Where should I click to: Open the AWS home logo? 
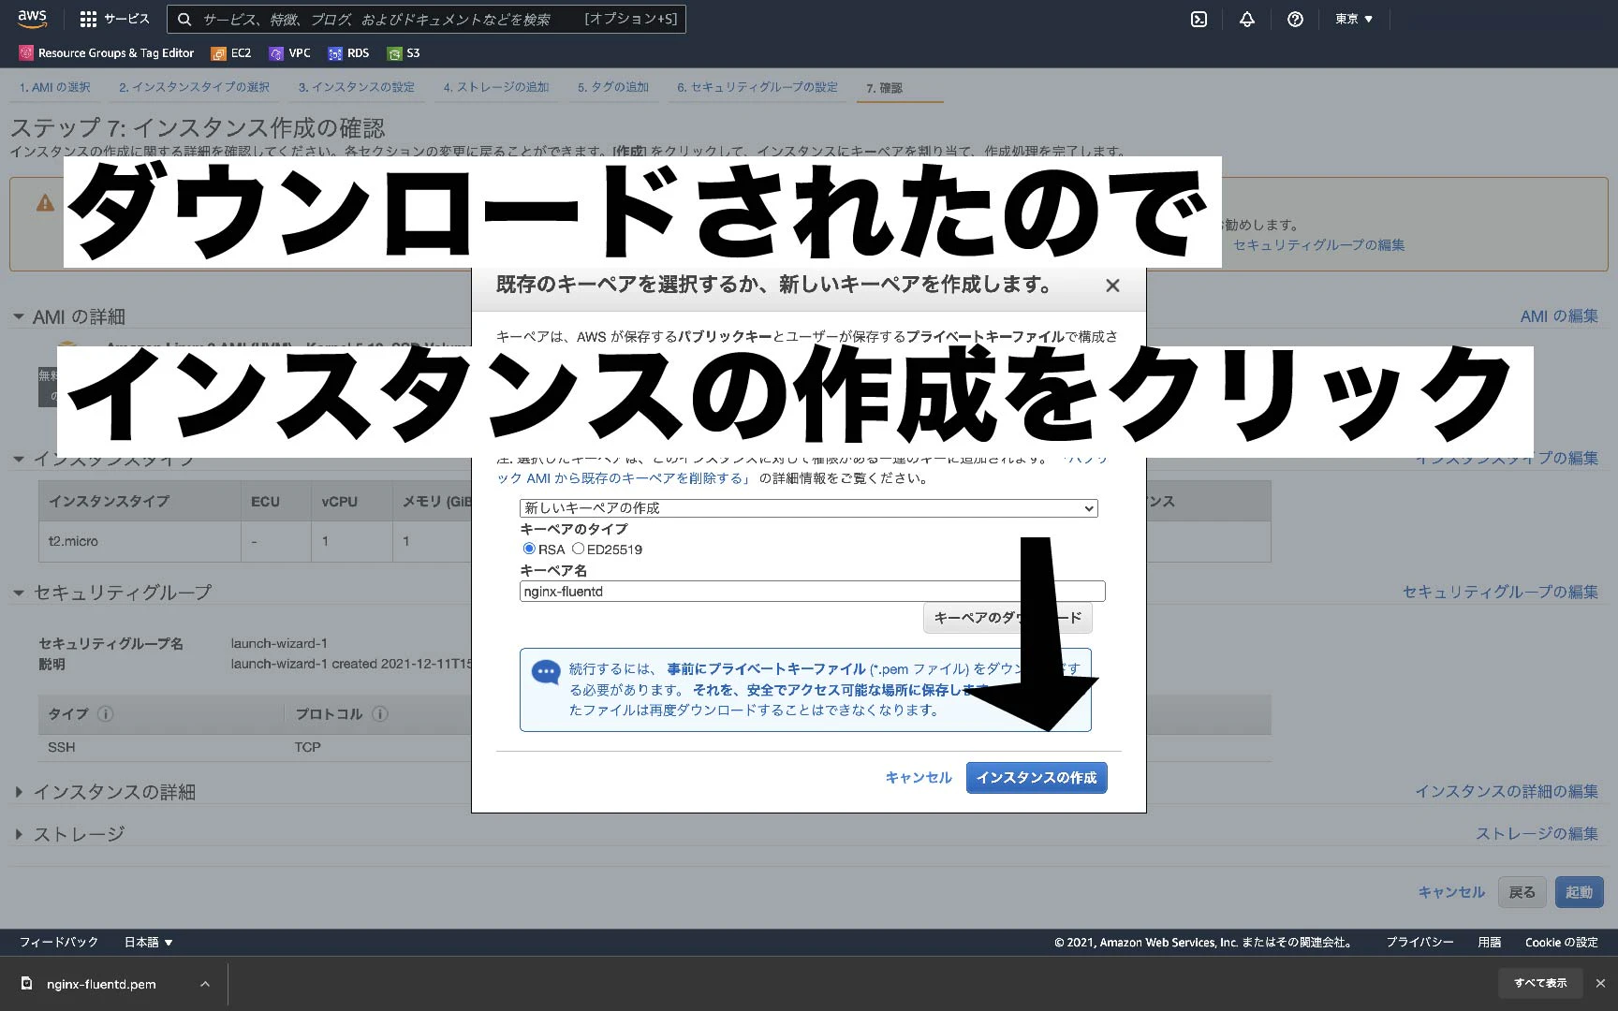[x=32, y=18]
